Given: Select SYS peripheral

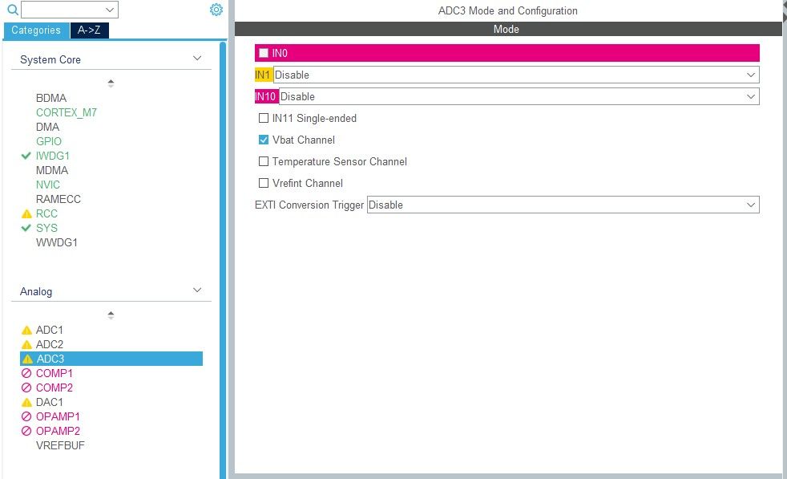Looking at the screenshot, I should [x=46, y=228].
